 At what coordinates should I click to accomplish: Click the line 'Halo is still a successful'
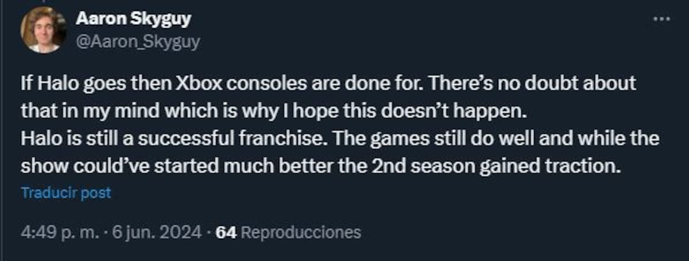click(340, 139)
